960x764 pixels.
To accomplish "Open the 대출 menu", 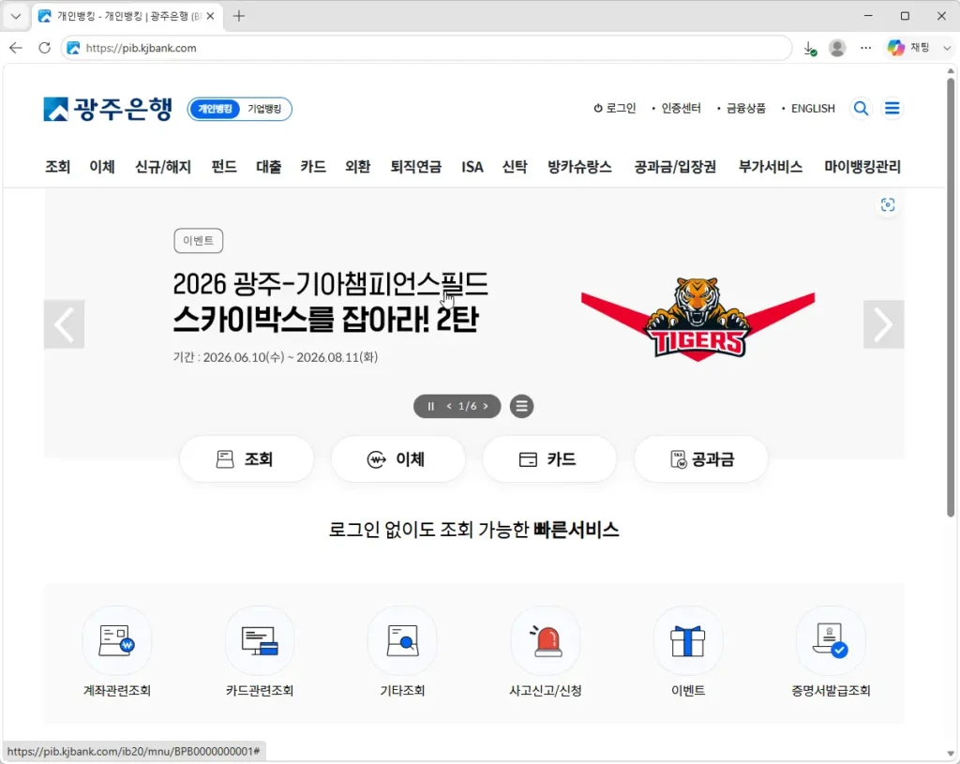I will pos(269,167).
